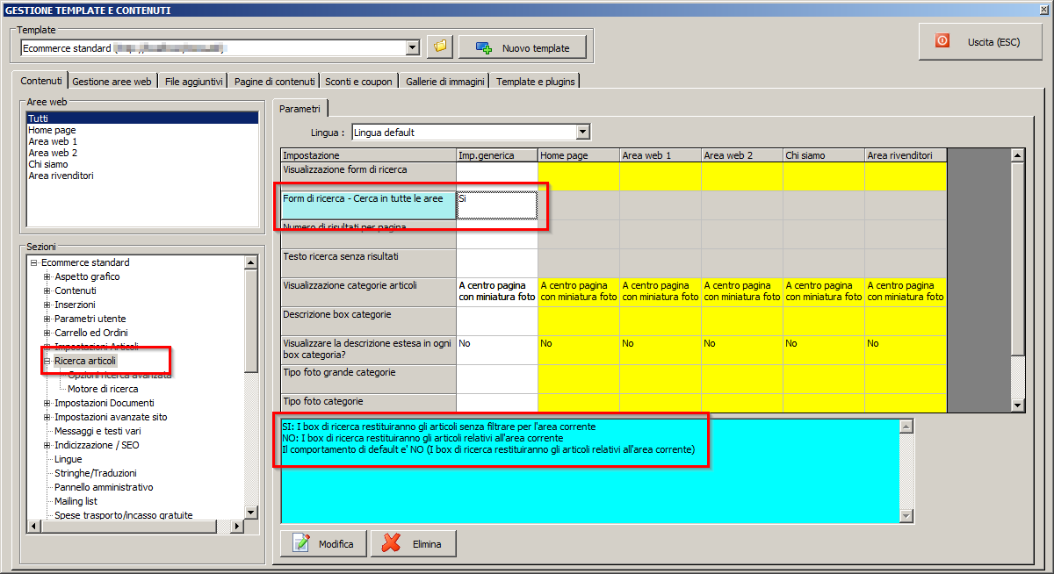Click the Imp.generica column header

click(497, 155)
